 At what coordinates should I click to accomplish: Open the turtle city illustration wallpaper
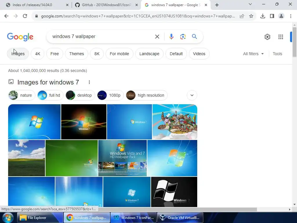pos(175,122)
